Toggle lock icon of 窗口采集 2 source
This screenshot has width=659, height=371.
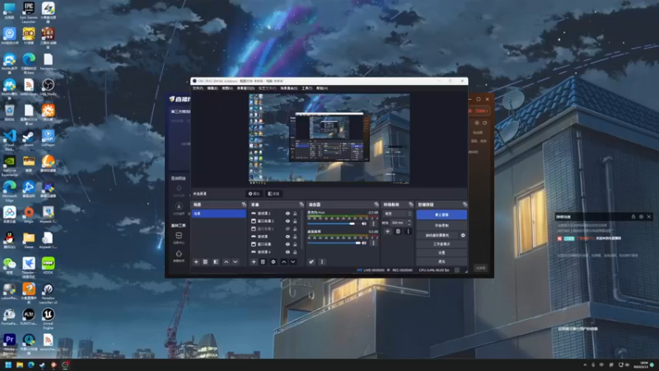coord(295,221)
